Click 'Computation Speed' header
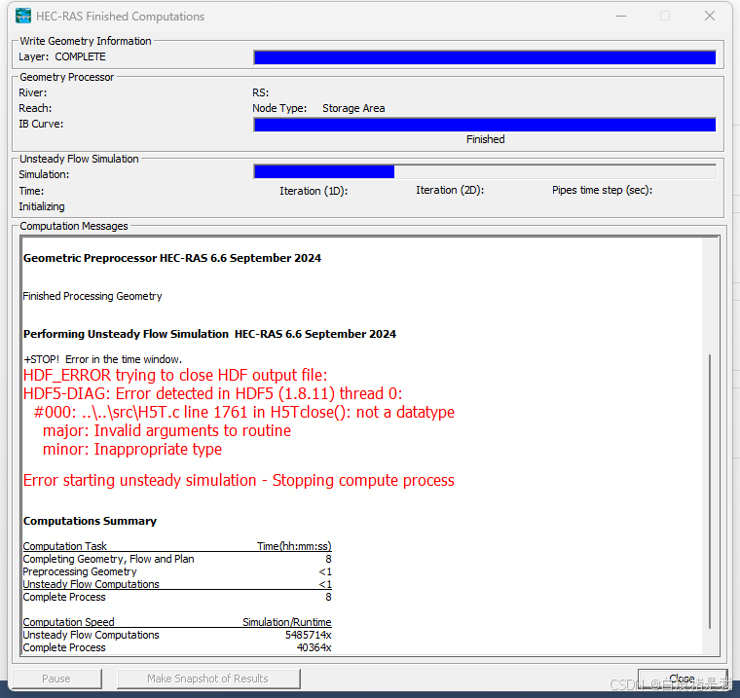Screen dimensions: 740x698 (x=68, y=622)
